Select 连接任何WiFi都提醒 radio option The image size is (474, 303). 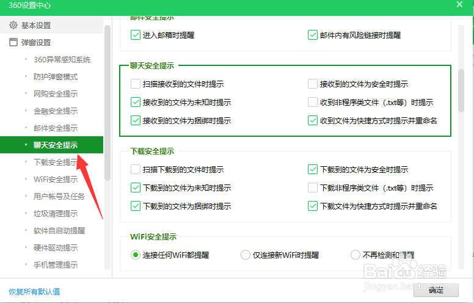pos(136,255)
